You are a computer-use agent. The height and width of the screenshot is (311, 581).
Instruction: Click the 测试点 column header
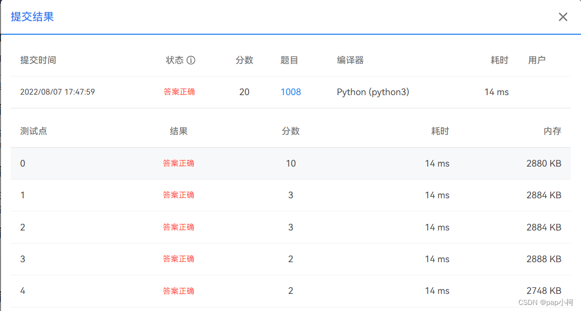[x=33, y=131]
